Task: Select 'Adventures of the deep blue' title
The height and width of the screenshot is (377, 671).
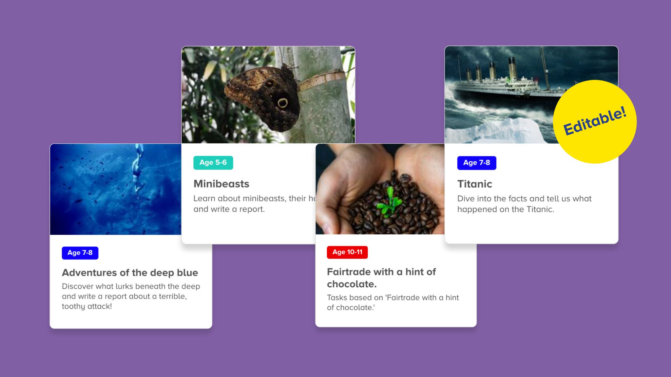Action: click(x=130, y=273)
